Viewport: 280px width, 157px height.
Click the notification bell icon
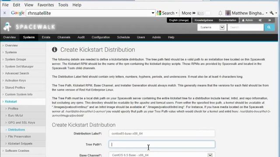pyautogui.click(x=220, y=13)
